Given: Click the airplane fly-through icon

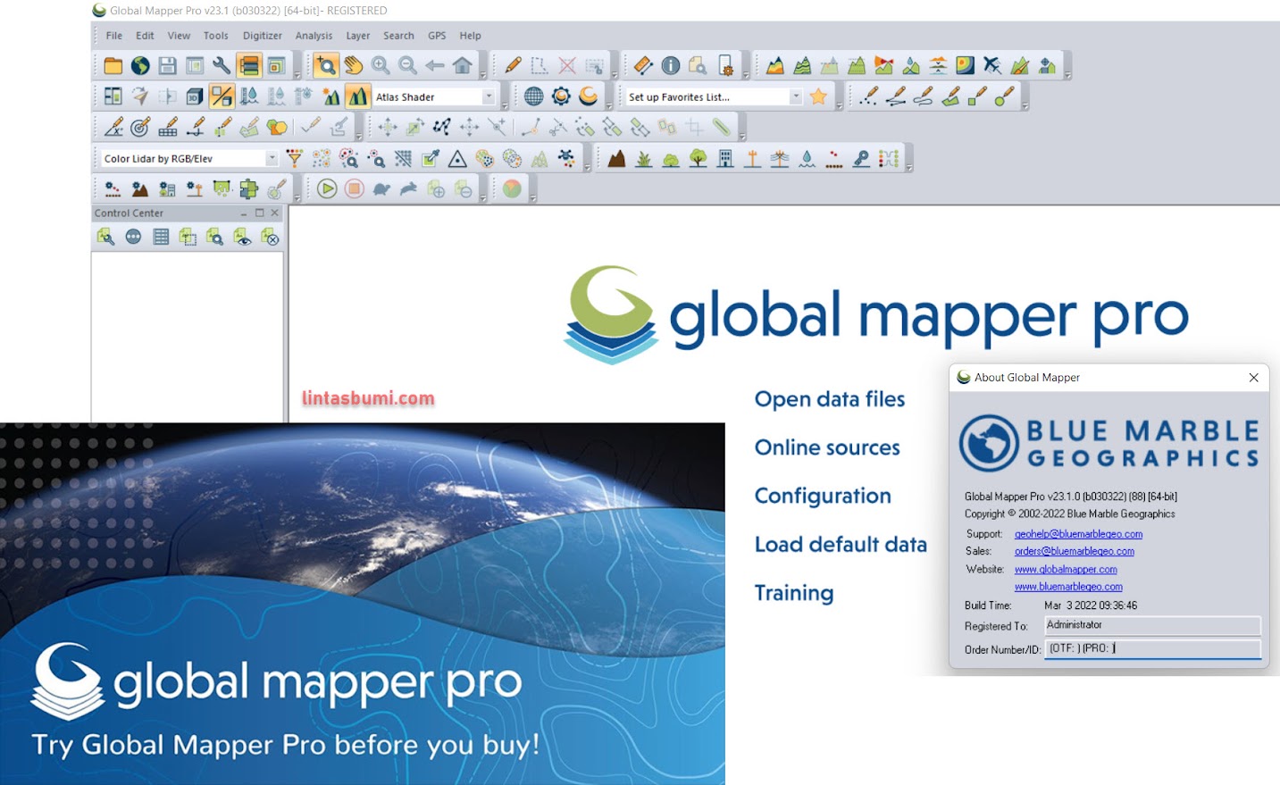Looking at the screenshot, I should click(x=992, y=65).
